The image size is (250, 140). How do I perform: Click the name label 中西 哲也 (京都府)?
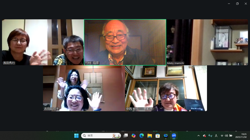click(x=140, y=109)
